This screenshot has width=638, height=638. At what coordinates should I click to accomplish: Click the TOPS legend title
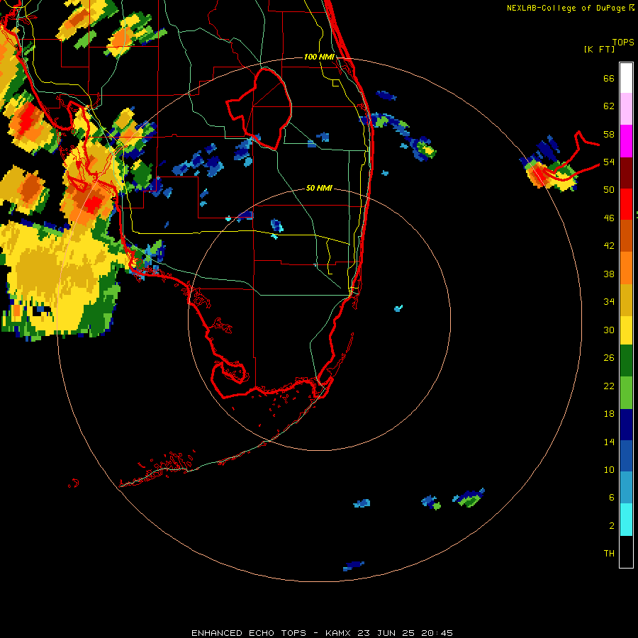[x=623, y=43]
